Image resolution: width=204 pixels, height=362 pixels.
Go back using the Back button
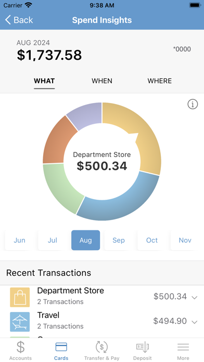(x=19, y=20)
